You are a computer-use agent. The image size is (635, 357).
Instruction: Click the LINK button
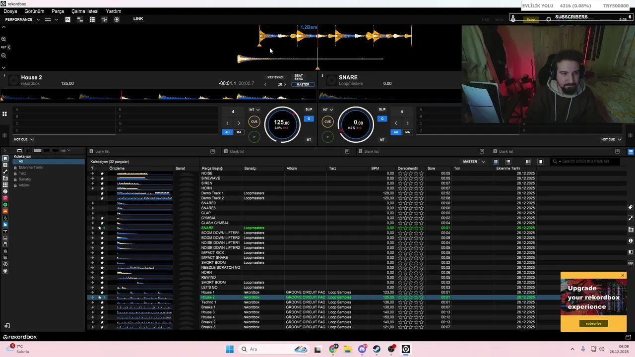click(x=138, y=19)
